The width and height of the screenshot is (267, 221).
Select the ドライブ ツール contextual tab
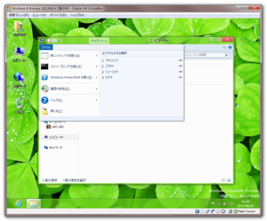pyautogui.click(x=99, y=41)
